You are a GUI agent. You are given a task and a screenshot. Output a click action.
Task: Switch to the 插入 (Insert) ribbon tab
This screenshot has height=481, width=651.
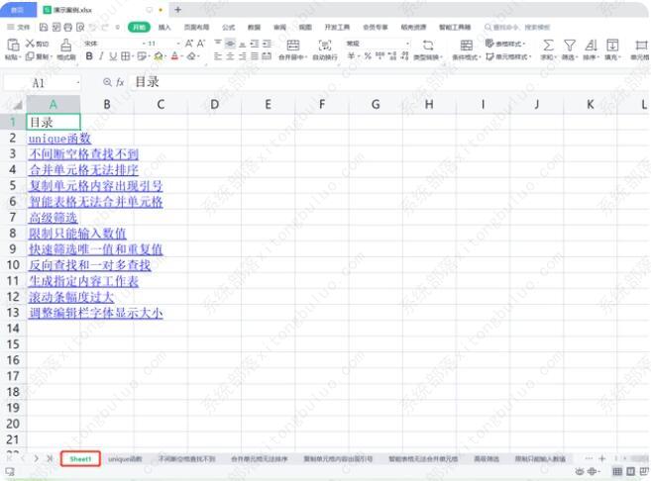pyautogui.click(x=164, y=28)
